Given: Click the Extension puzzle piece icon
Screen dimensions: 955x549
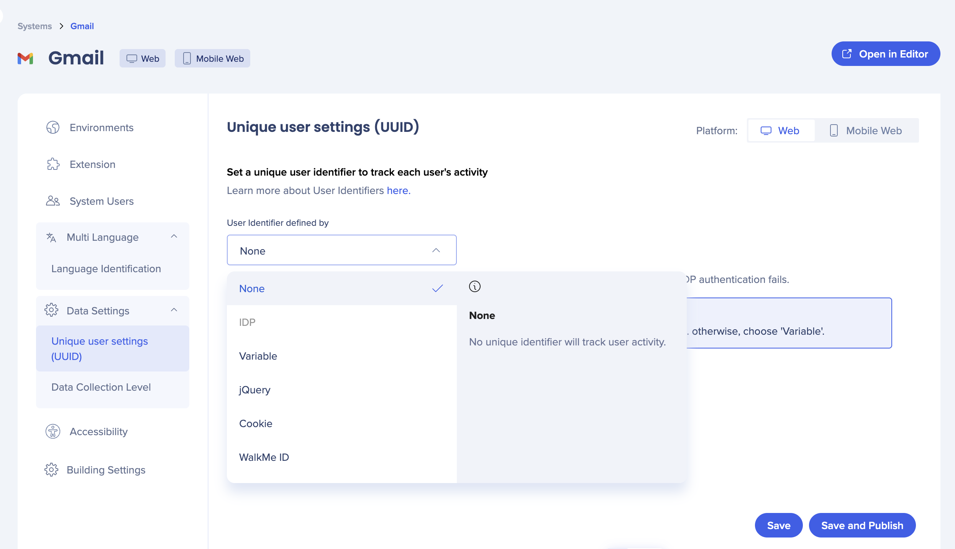Looking at the screenshot, I should (53, 164).
